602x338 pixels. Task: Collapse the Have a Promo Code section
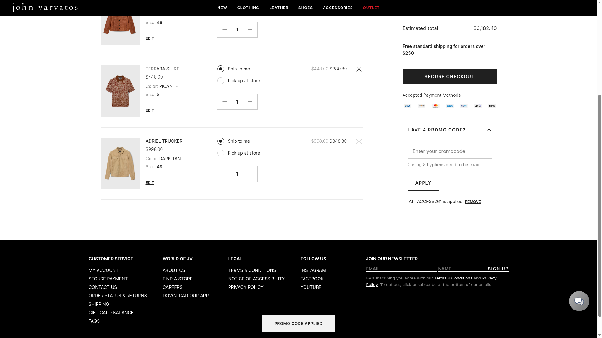(489, 130)
